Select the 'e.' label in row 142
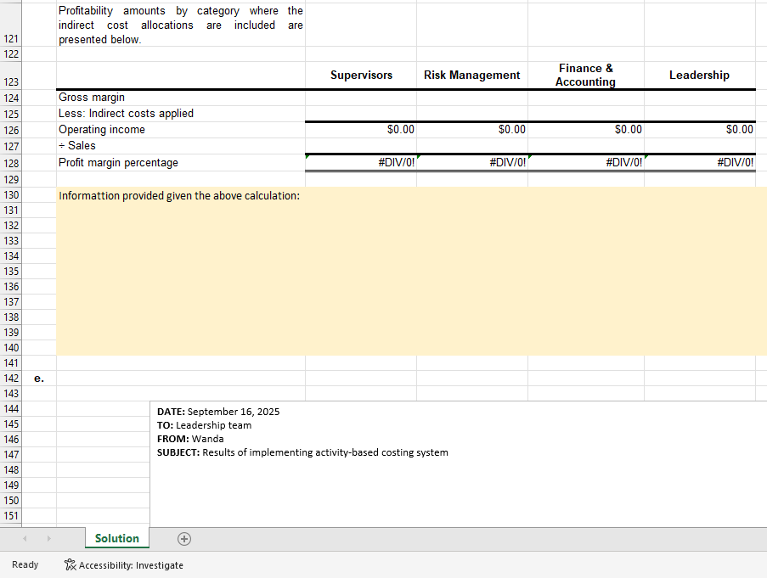The height and width of the screenshot is (578, 767). point(39,379)
